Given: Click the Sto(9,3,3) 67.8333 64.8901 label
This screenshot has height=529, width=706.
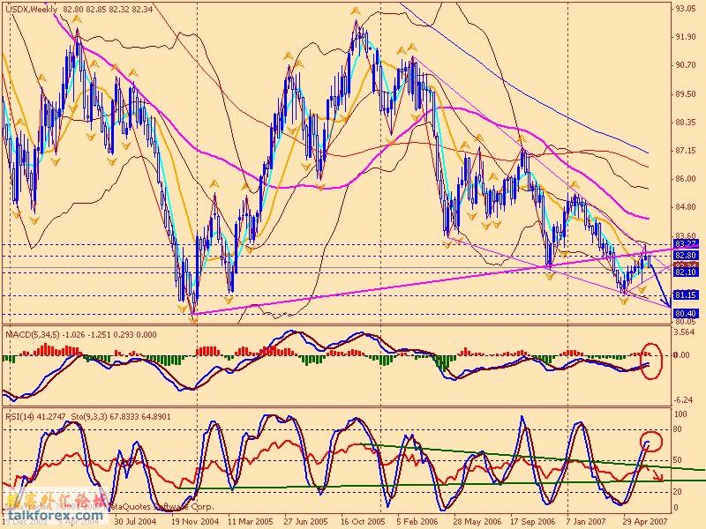Looking at the screenshot, I should click(x=121, y=417).
